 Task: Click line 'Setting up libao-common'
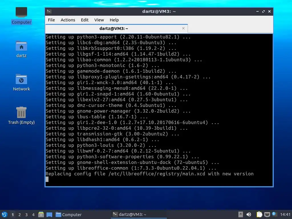(124, 60)
